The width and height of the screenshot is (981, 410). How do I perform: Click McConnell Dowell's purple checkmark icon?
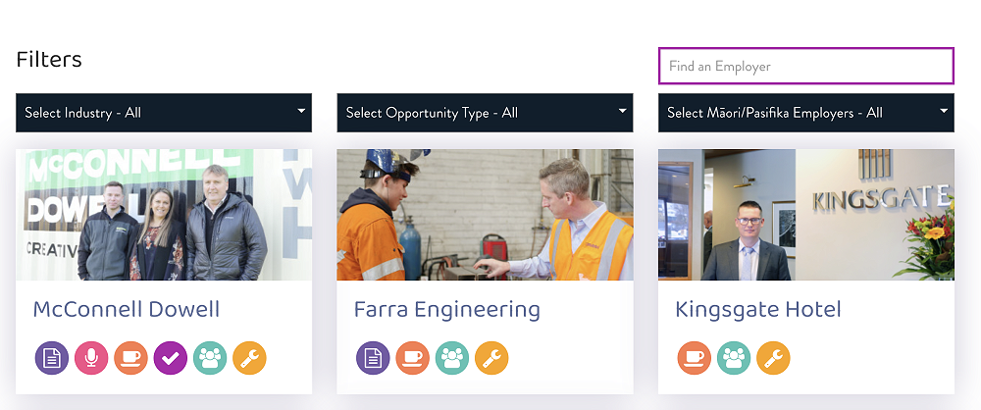tap(170, 358)
